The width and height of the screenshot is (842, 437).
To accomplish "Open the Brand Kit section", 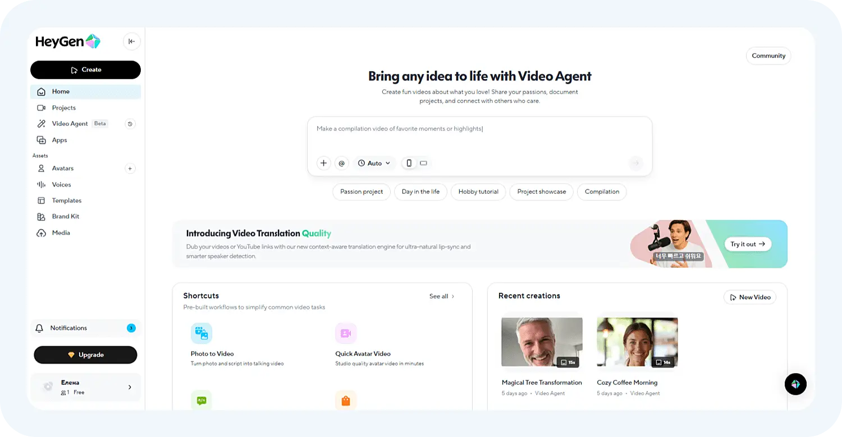I will pyautogui.click(x=66, y=216).
